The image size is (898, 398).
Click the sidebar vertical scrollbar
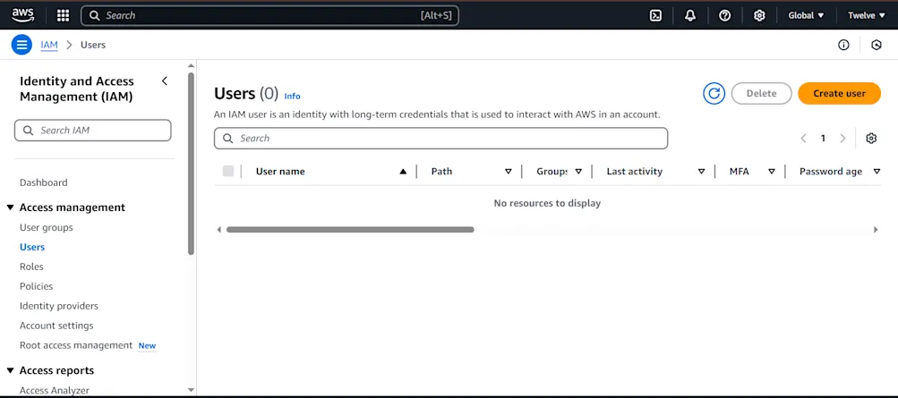click(x=192, y=164)
